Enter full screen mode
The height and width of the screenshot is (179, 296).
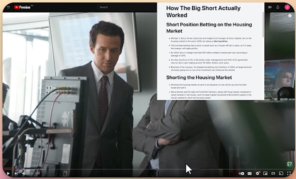(289, 173)
